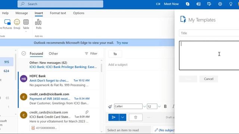The width and height of the screenshot is (239, 134).
Task: Open the Office apps icon in header
Action: pos(198,4)
